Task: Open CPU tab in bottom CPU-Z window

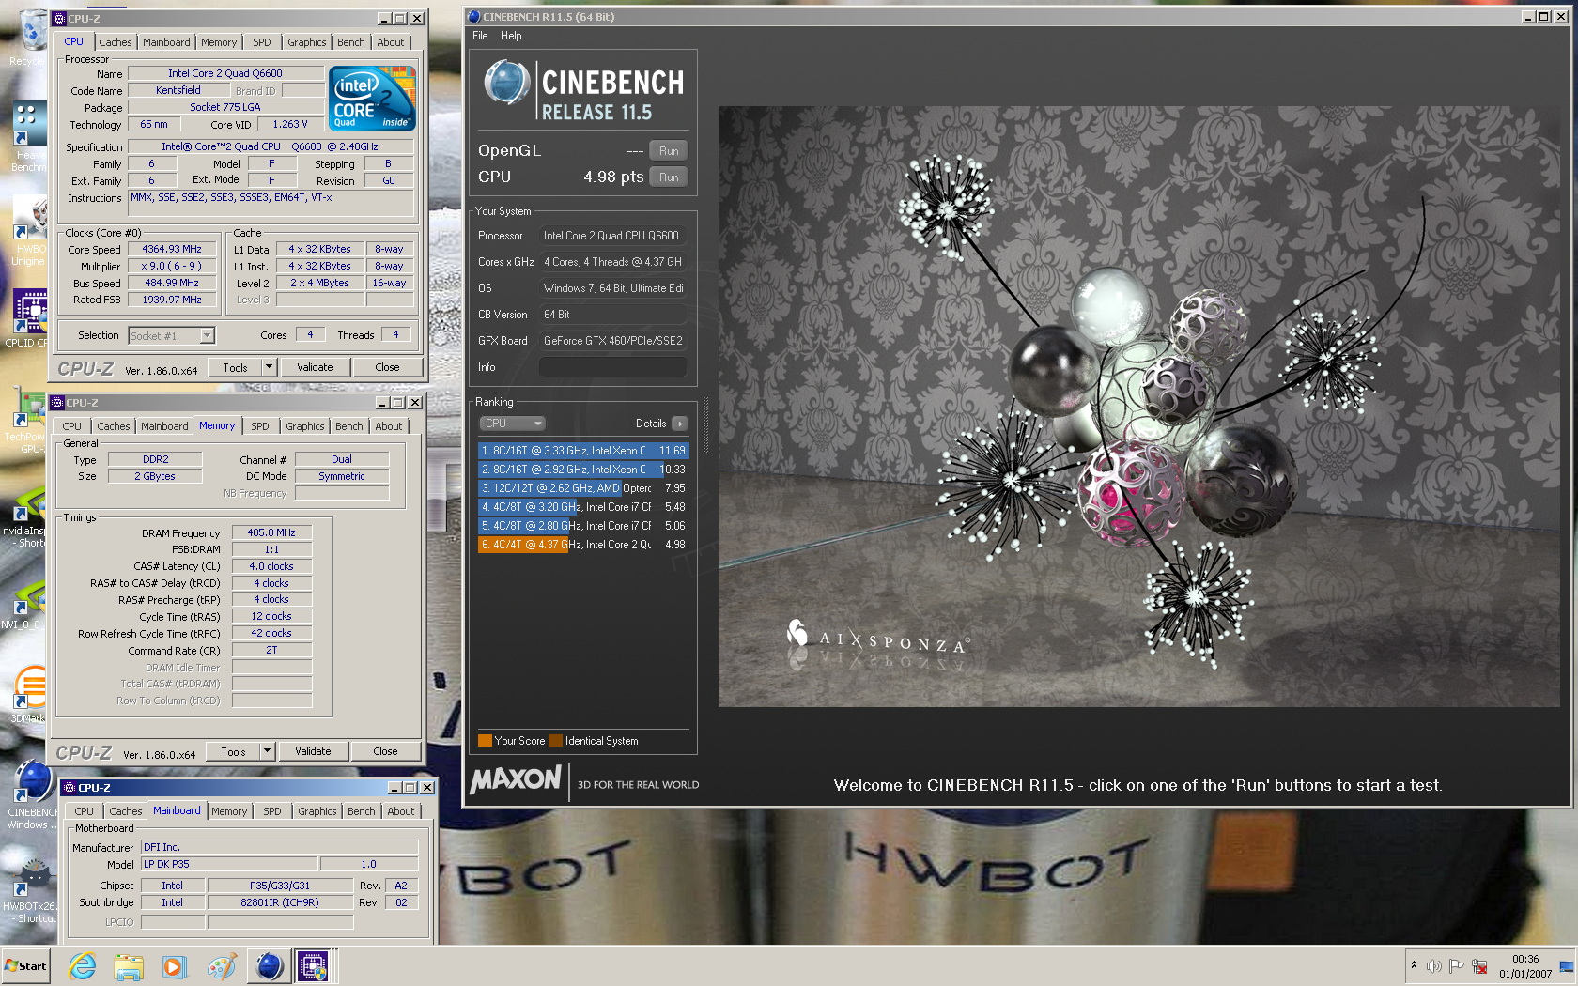Action: coord(85,811)
